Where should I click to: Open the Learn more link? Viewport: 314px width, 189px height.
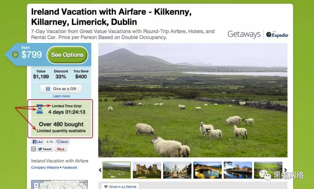tap(61, 96)
